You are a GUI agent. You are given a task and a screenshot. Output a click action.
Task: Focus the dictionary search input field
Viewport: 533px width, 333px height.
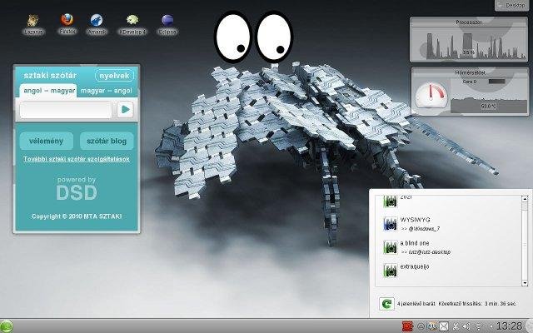coord(66,110)
